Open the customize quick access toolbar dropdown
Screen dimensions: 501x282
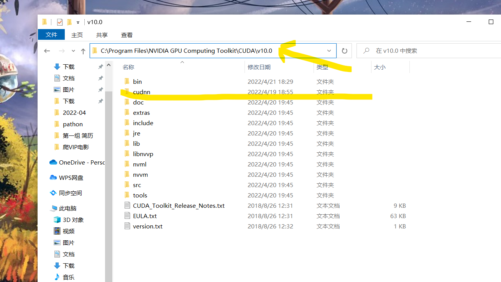(78, 23)
